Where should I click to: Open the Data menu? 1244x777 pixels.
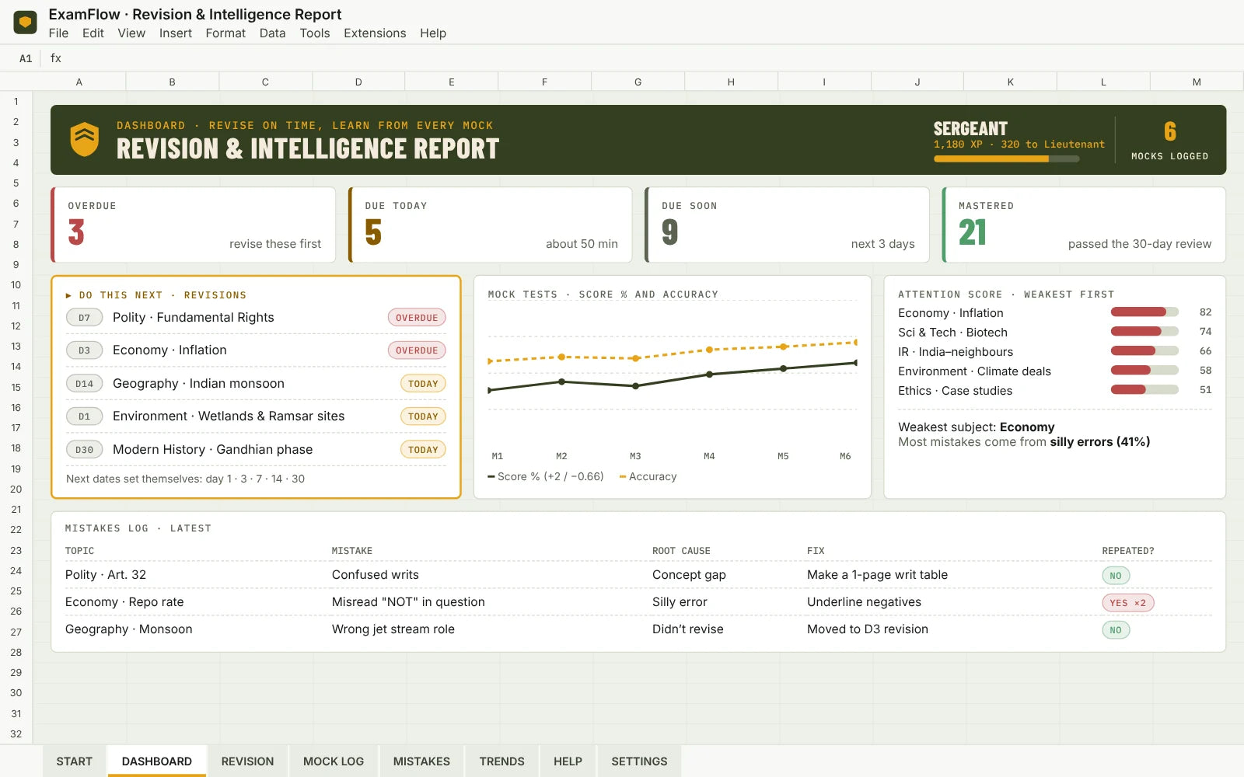[272, 33]
